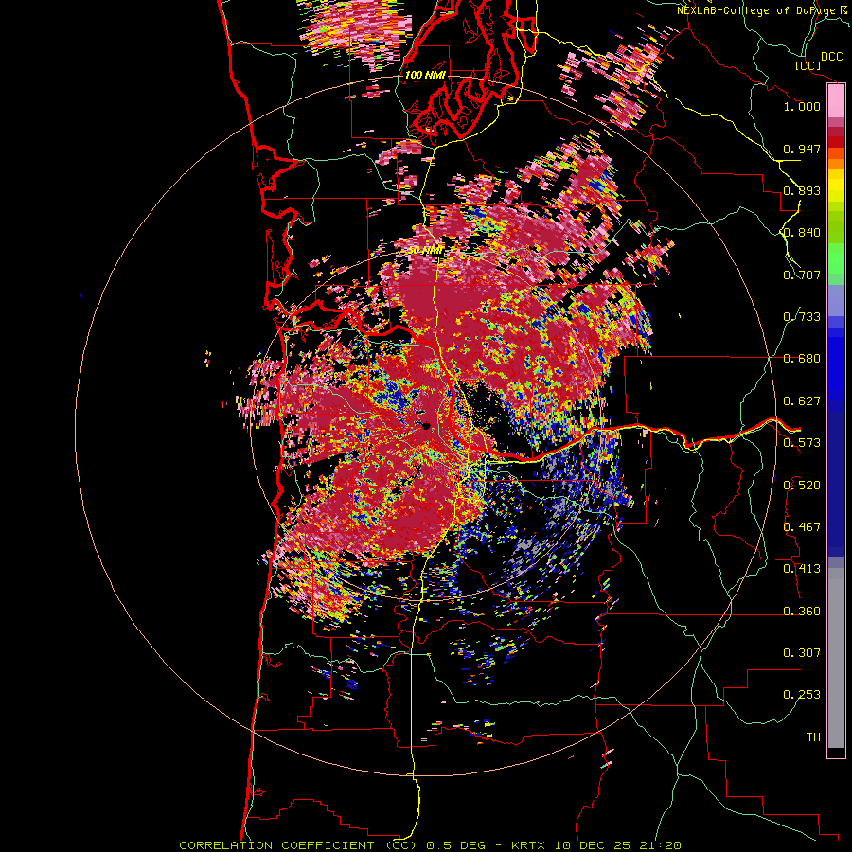Viewport: 852px width, 852px height.
Task: Click the 100 NMI range ring label
Action: click(425, 75)
